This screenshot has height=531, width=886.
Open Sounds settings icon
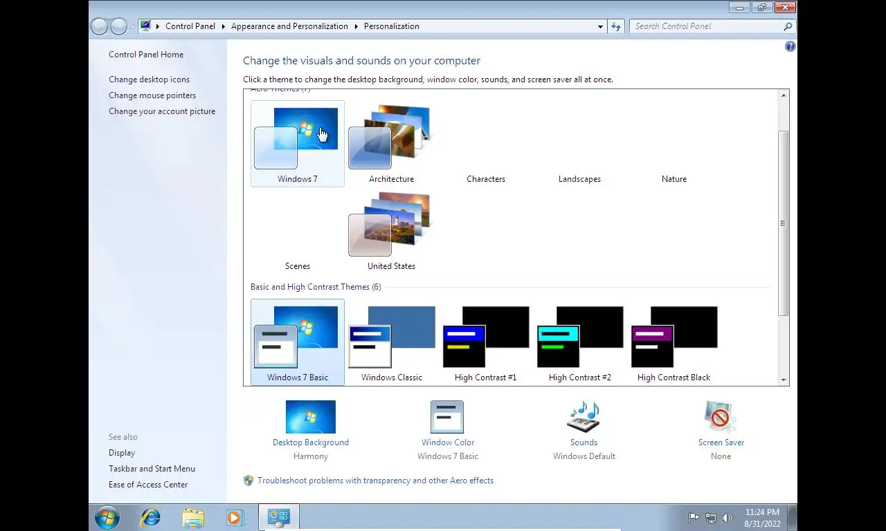(584, 417)
